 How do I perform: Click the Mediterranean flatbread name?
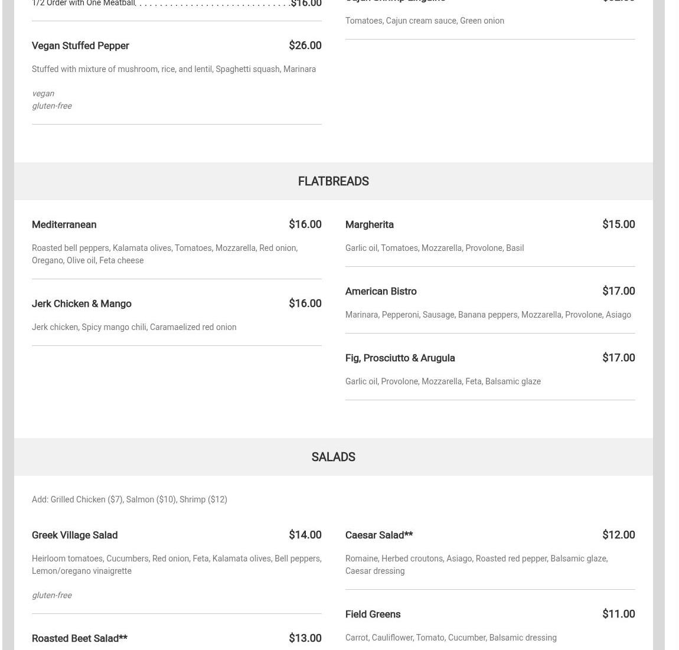click(64, 224)
